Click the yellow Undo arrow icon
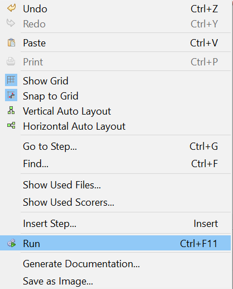 pos(11,8)
